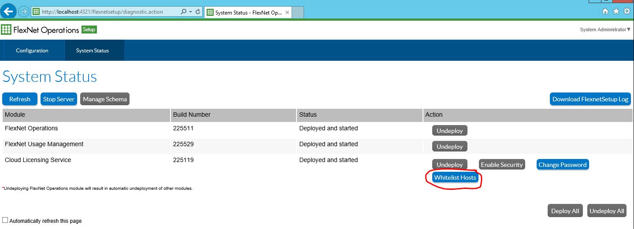634x229 pixels.
Task: Click the System Status page heading
Action: tap(50, 77)
